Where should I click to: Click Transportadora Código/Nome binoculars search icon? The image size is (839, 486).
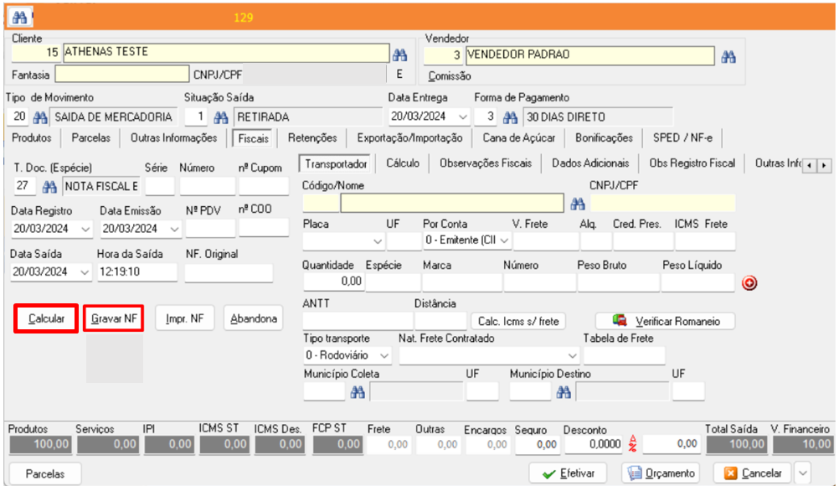(577, 204)
